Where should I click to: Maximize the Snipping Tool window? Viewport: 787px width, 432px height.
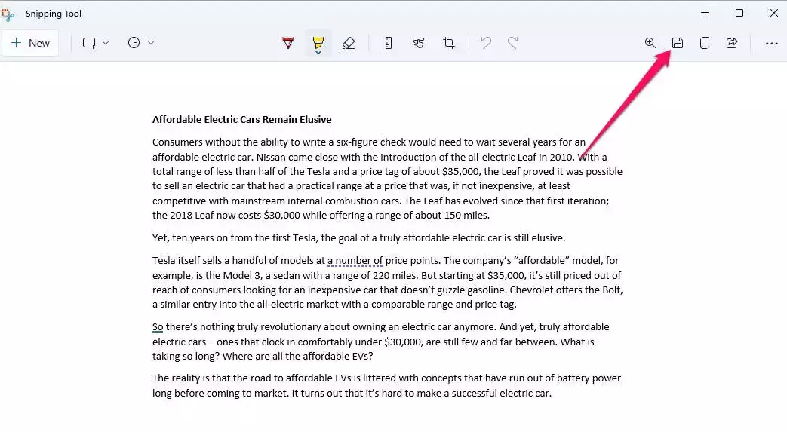pyautogui.click(x=739, y=13)
